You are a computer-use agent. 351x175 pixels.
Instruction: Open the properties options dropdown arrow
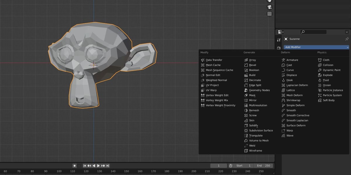coord(347,32)
